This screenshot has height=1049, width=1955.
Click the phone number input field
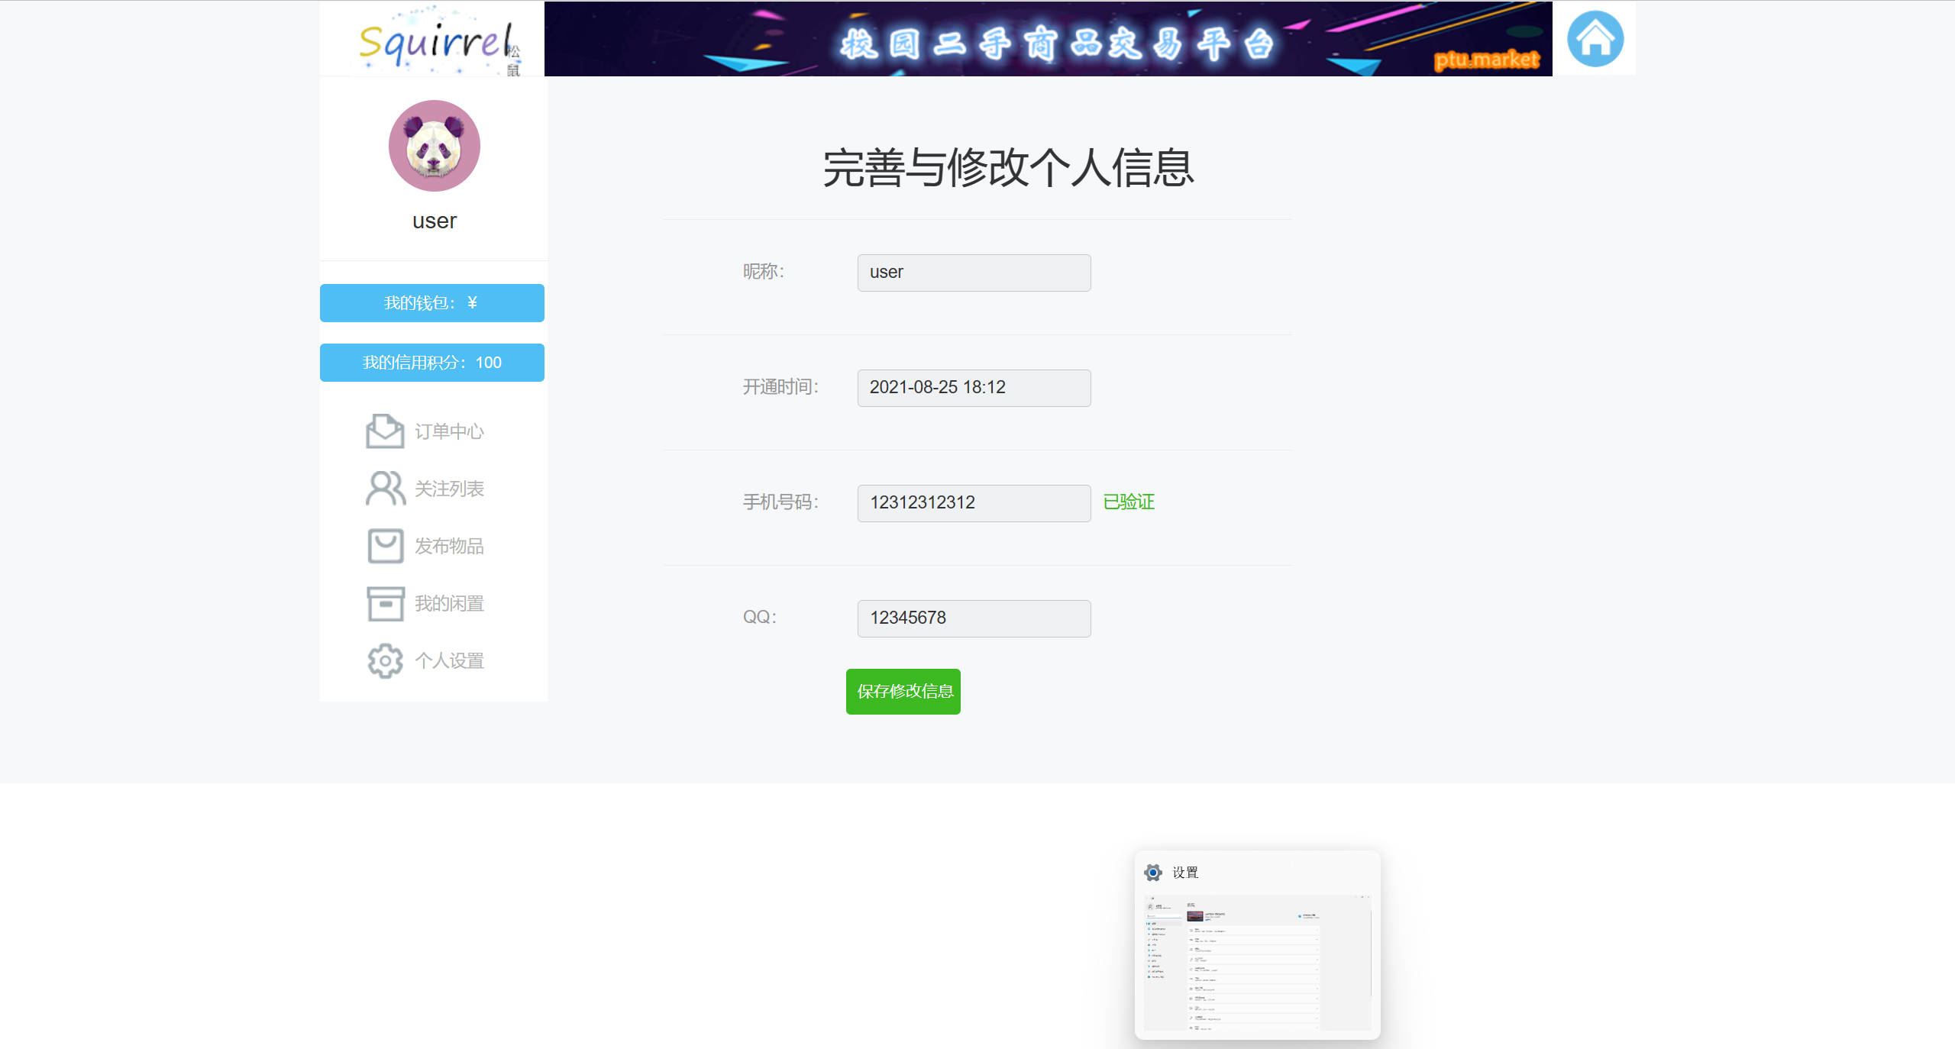[x=973, y=502]
